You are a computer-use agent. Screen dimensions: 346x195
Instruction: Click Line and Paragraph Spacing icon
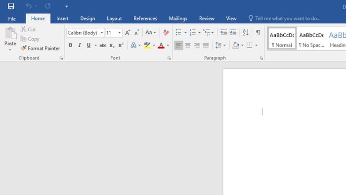218,45
